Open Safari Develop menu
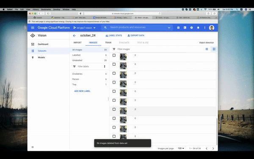This screenshot has height=159, width=254. point(57,9)
